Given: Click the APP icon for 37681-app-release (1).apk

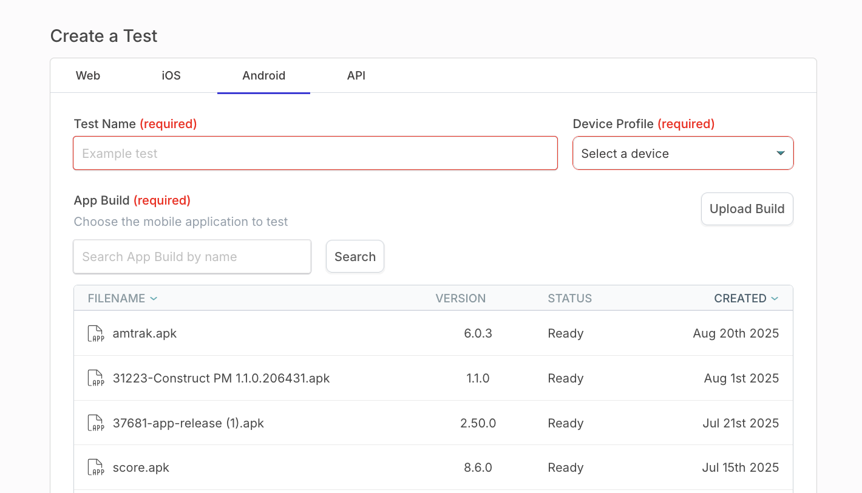Looking at the screenshot, I should tap(95, 423).
